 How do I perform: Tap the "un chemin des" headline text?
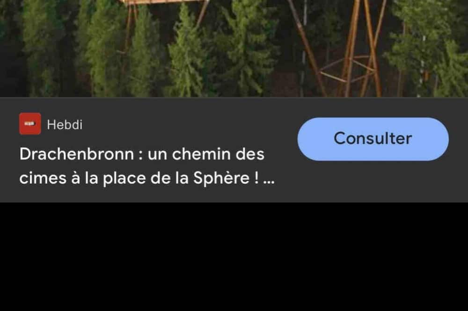click(x=206, y=154)
